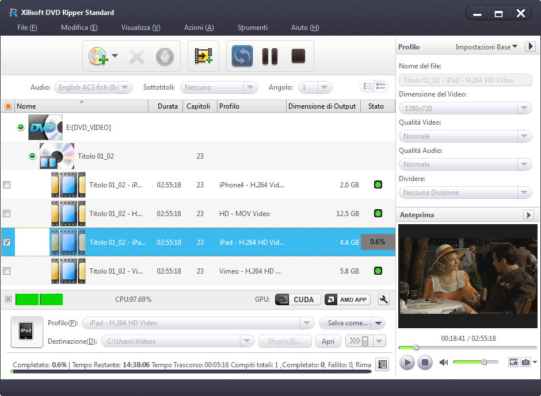The width and height of the screenshot is (541, 396).
Task: Click green status icon for HD MOV row
Action: (x=378, y=213)
